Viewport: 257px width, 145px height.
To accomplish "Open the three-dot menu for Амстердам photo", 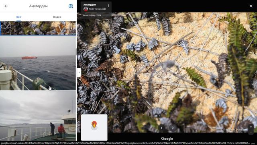I will [x=108, y=6].
